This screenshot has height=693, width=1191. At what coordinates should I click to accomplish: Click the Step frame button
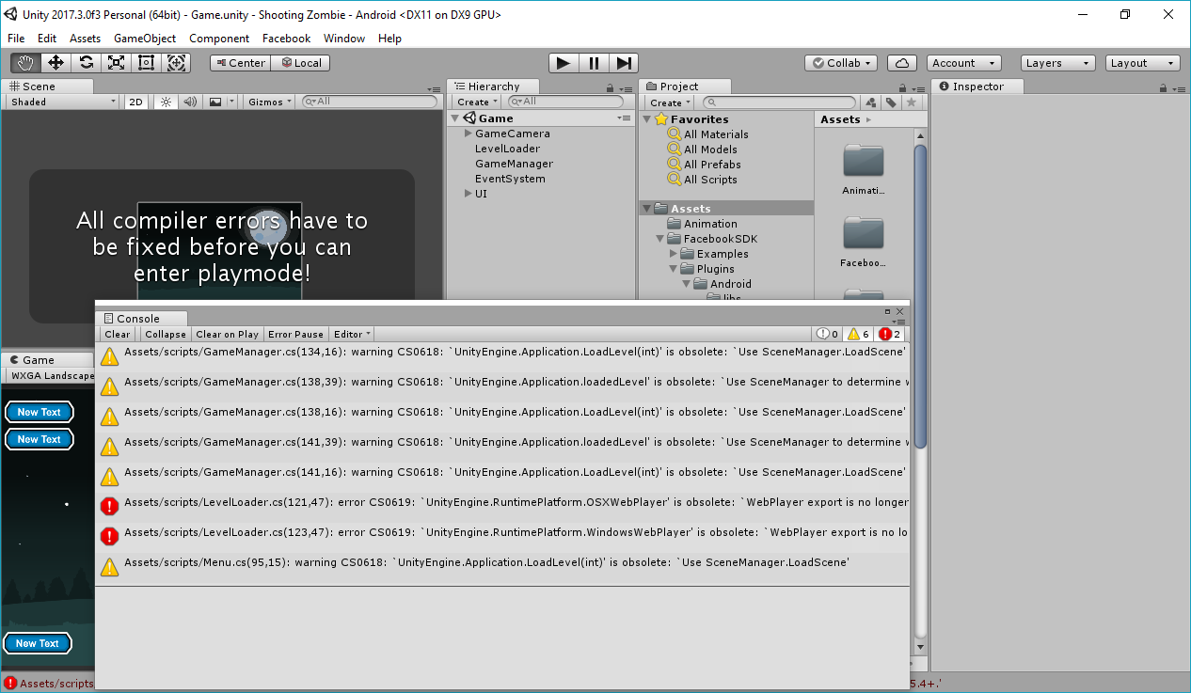(623, 63)
